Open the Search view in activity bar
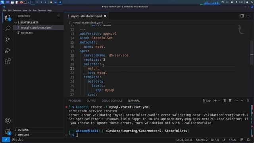The height and width of the screenshot is (143, 254). click(x=8, y=28)
